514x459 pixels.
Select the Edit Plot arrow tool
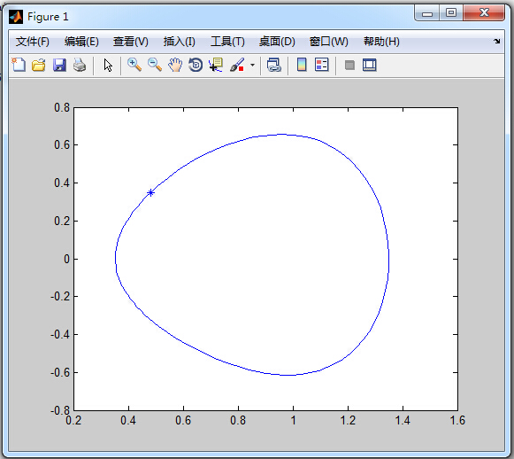(108, 65)
